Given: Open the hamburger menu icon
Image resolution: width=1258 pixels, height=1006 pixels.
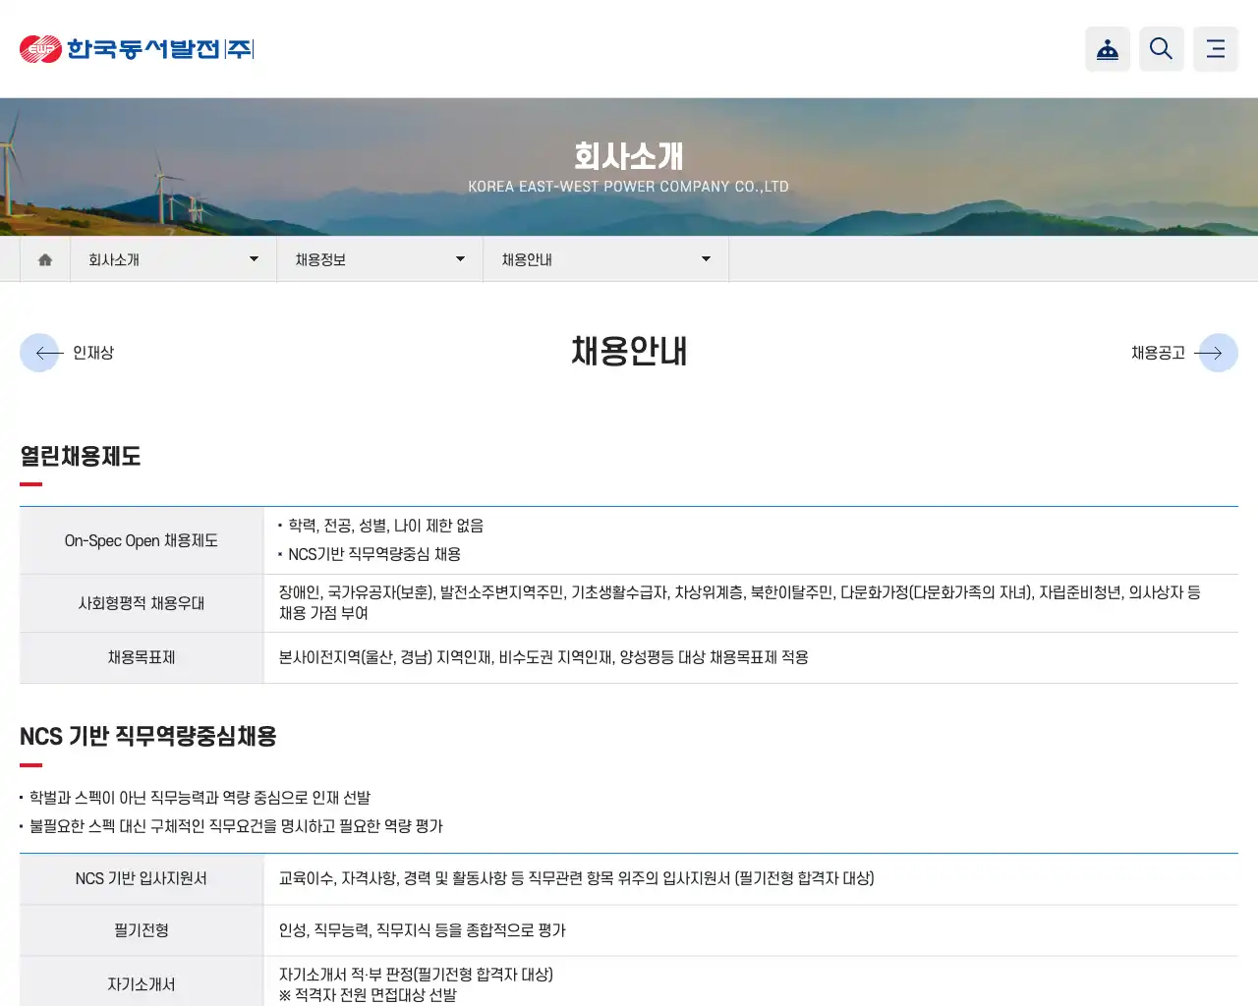Looking at the screenshot, I should pyautogui.click(x=1215, y=48).
